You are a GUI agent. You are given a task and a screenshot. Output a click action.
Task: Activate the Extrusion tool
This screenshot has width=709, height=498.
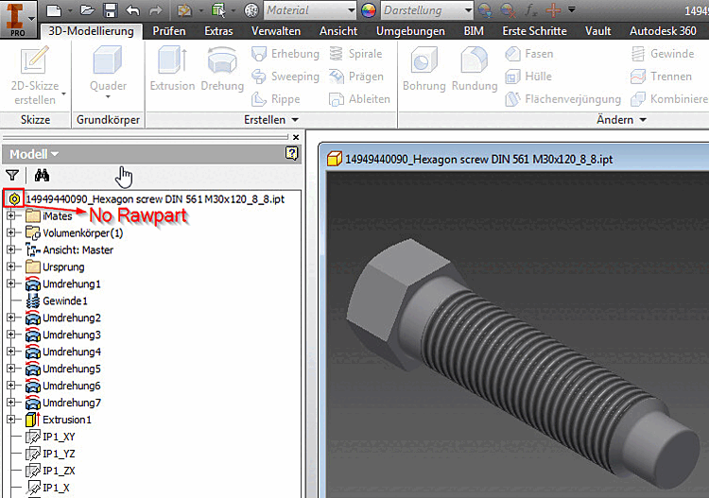172,69
